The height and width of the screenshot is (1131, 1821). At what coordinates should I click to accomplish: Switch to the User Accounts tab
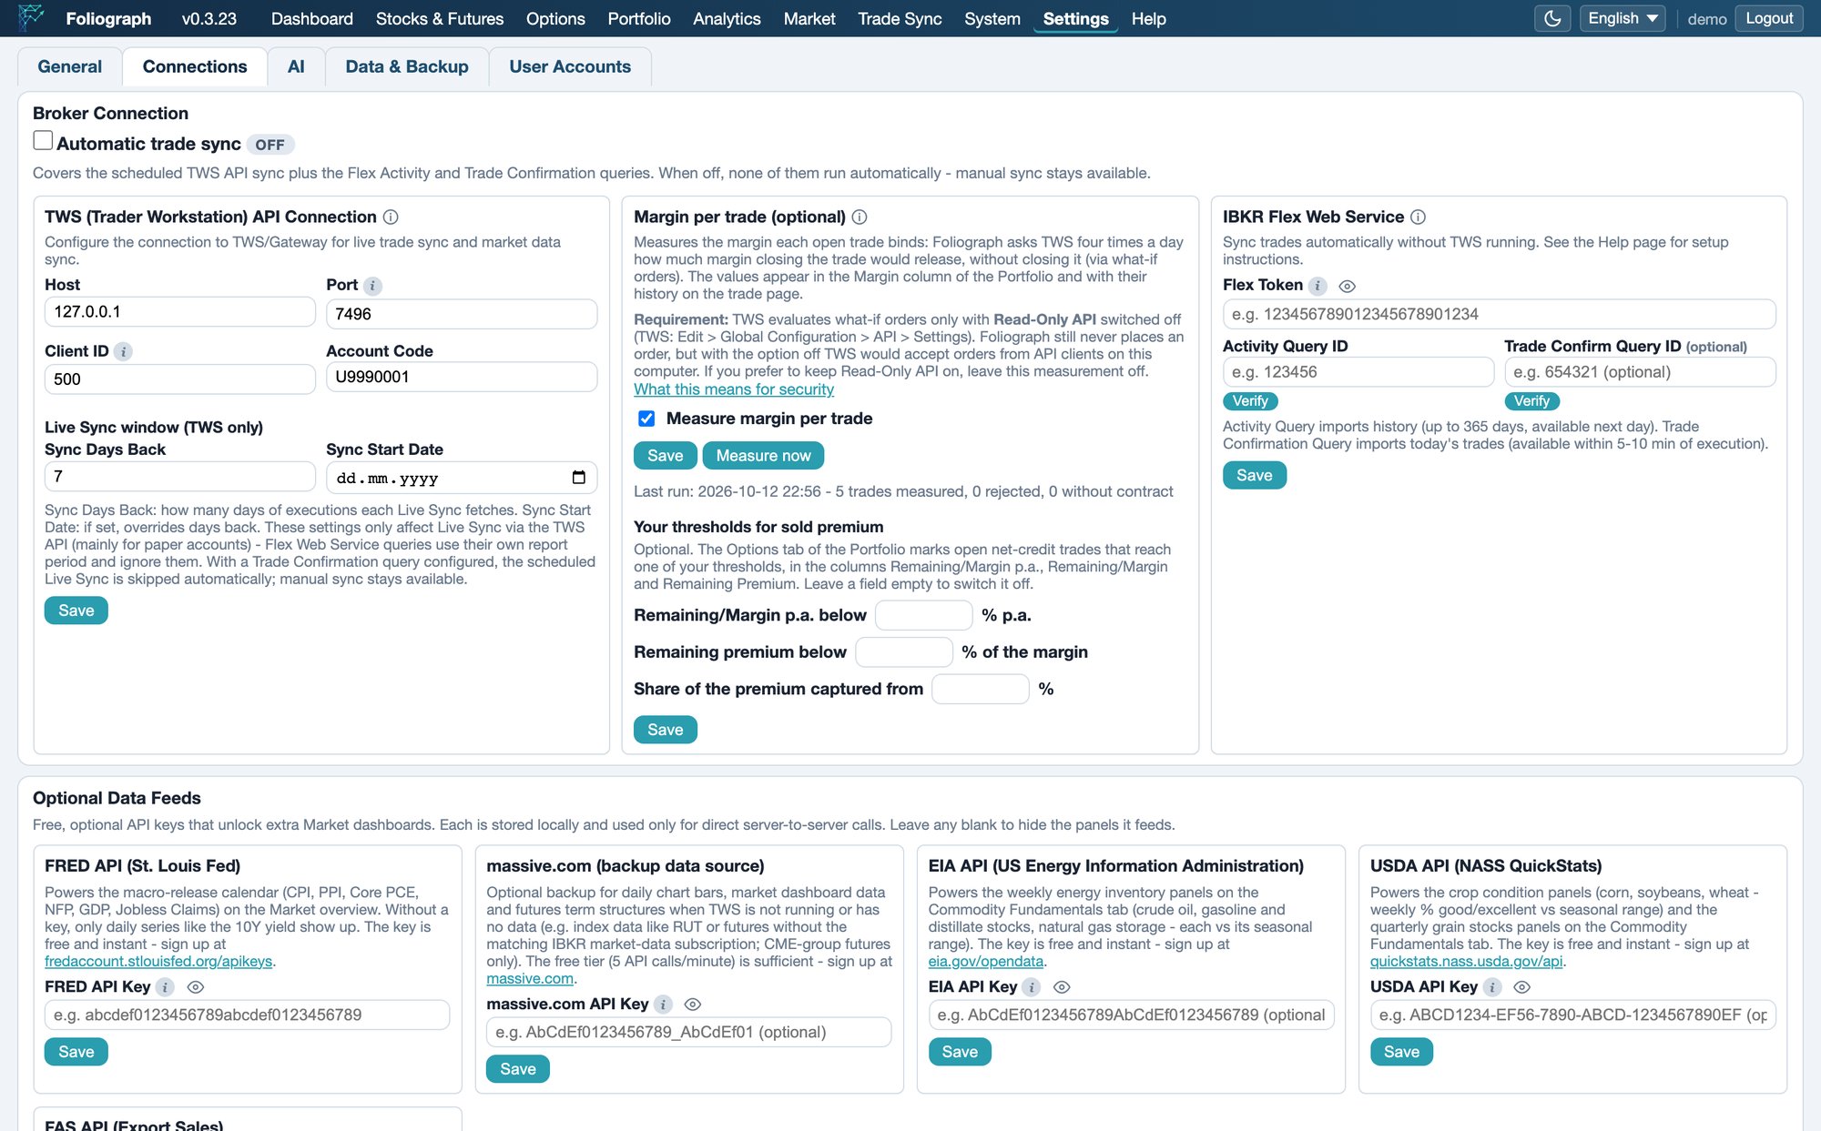coord(570,66)
